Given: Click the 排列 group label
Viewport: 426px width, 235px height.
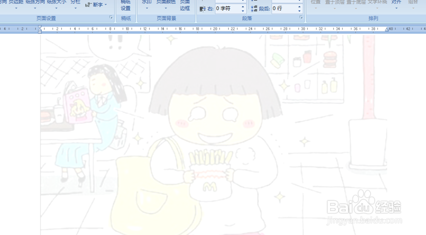Looking at the screenshot, I should tap(373, 18).
